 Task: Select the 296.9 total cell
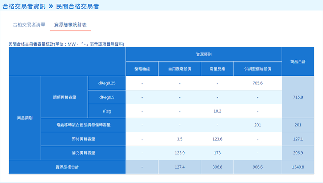[x=298, y=153]
